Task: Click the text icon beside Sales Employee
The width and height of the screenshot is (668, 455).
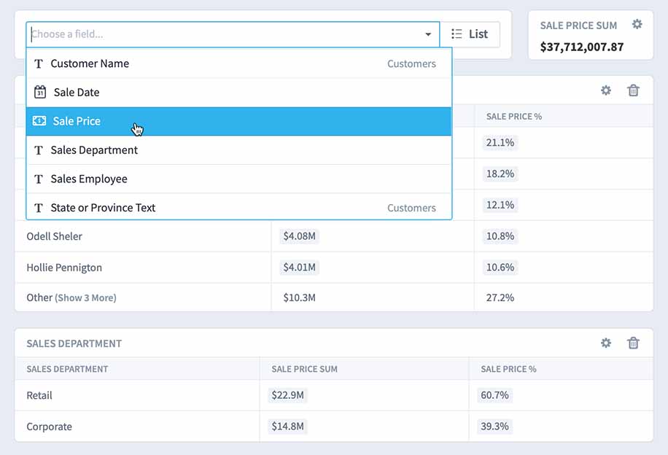Action: pyautogui.click(x=39, y=179)
